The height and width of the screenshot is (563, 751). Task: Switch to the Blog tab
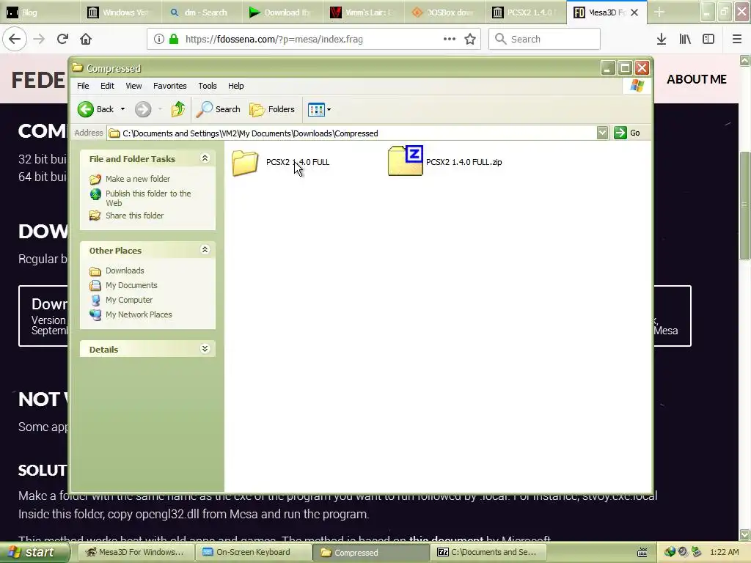coord(40,12)
